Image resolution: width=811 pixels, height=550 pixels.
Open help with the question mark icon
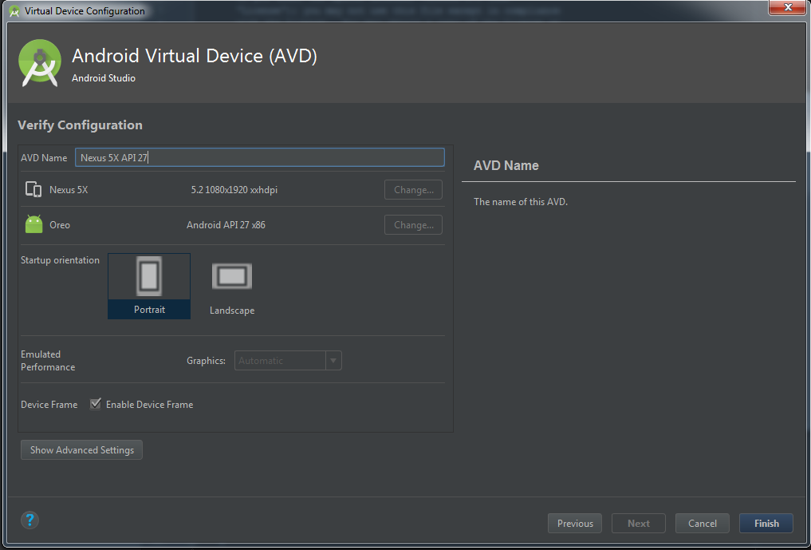pyautogui.click(x=30, y=520)
